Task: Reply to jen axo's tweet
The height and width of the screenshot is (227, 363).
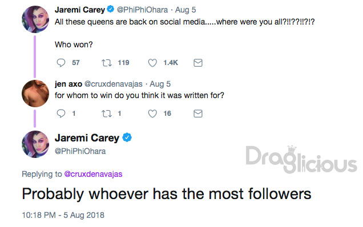Action: point(61,113)
